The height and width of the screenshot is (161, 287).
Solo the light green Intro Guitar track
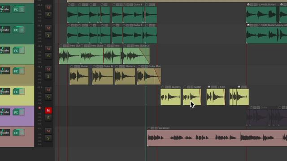48,56
